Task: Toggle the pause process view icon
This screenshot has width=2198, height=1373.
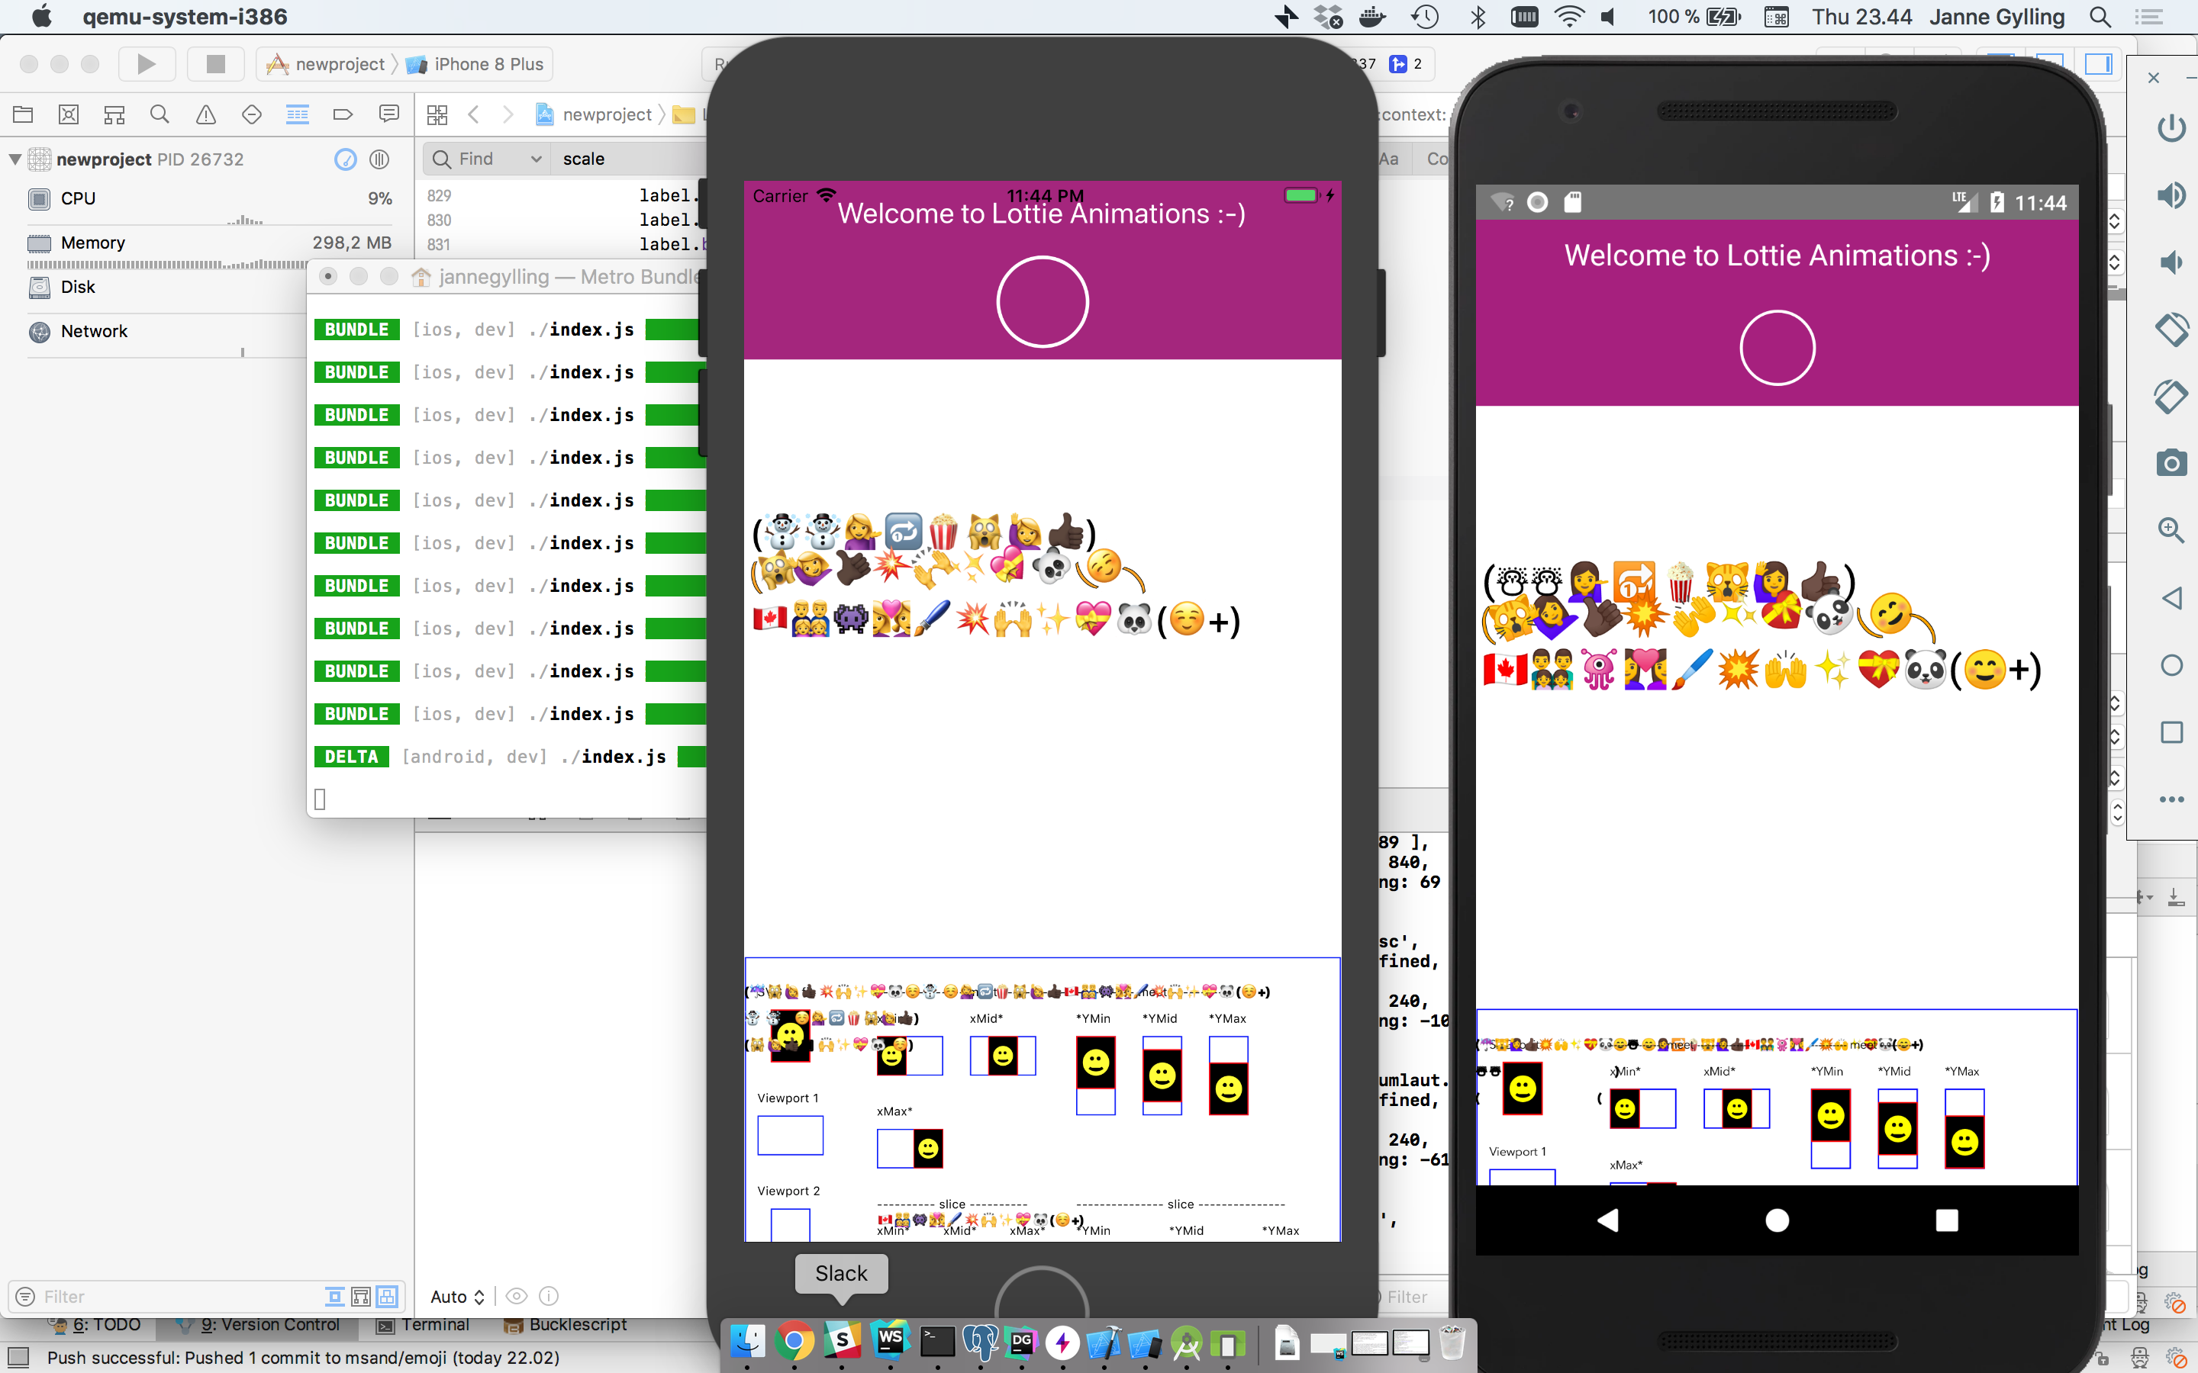Action: pyautogui.click(x=379, y=159)
